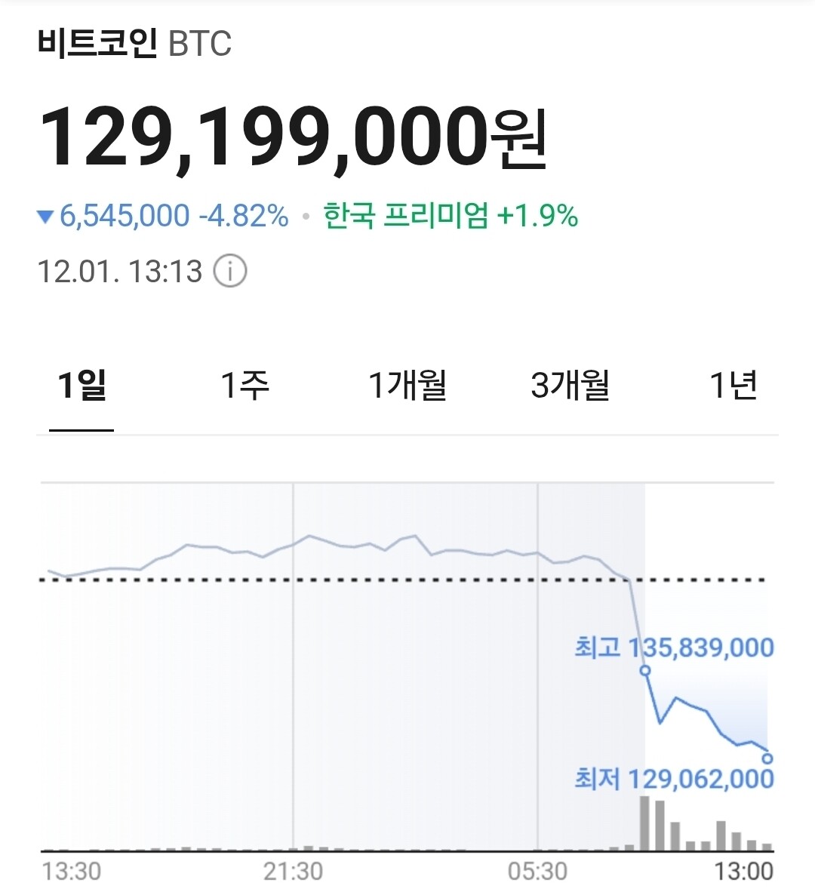Click the 최고 135,839,000 label

tap(674, 647)
